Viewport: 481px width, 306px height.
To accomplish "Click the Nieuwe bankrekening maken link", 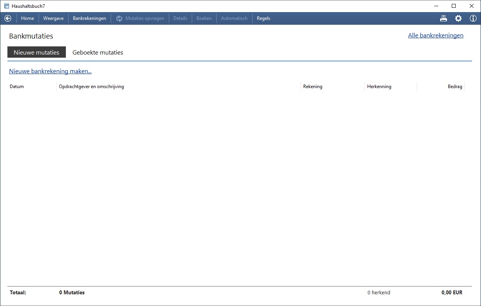I will [50, 71].
